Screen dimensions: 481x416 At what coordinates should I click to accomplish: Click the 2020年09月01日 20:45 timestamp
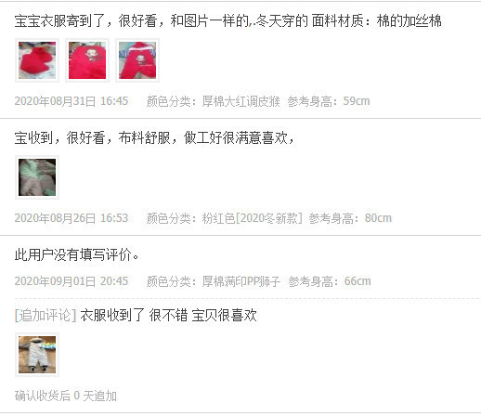point(71,281)
